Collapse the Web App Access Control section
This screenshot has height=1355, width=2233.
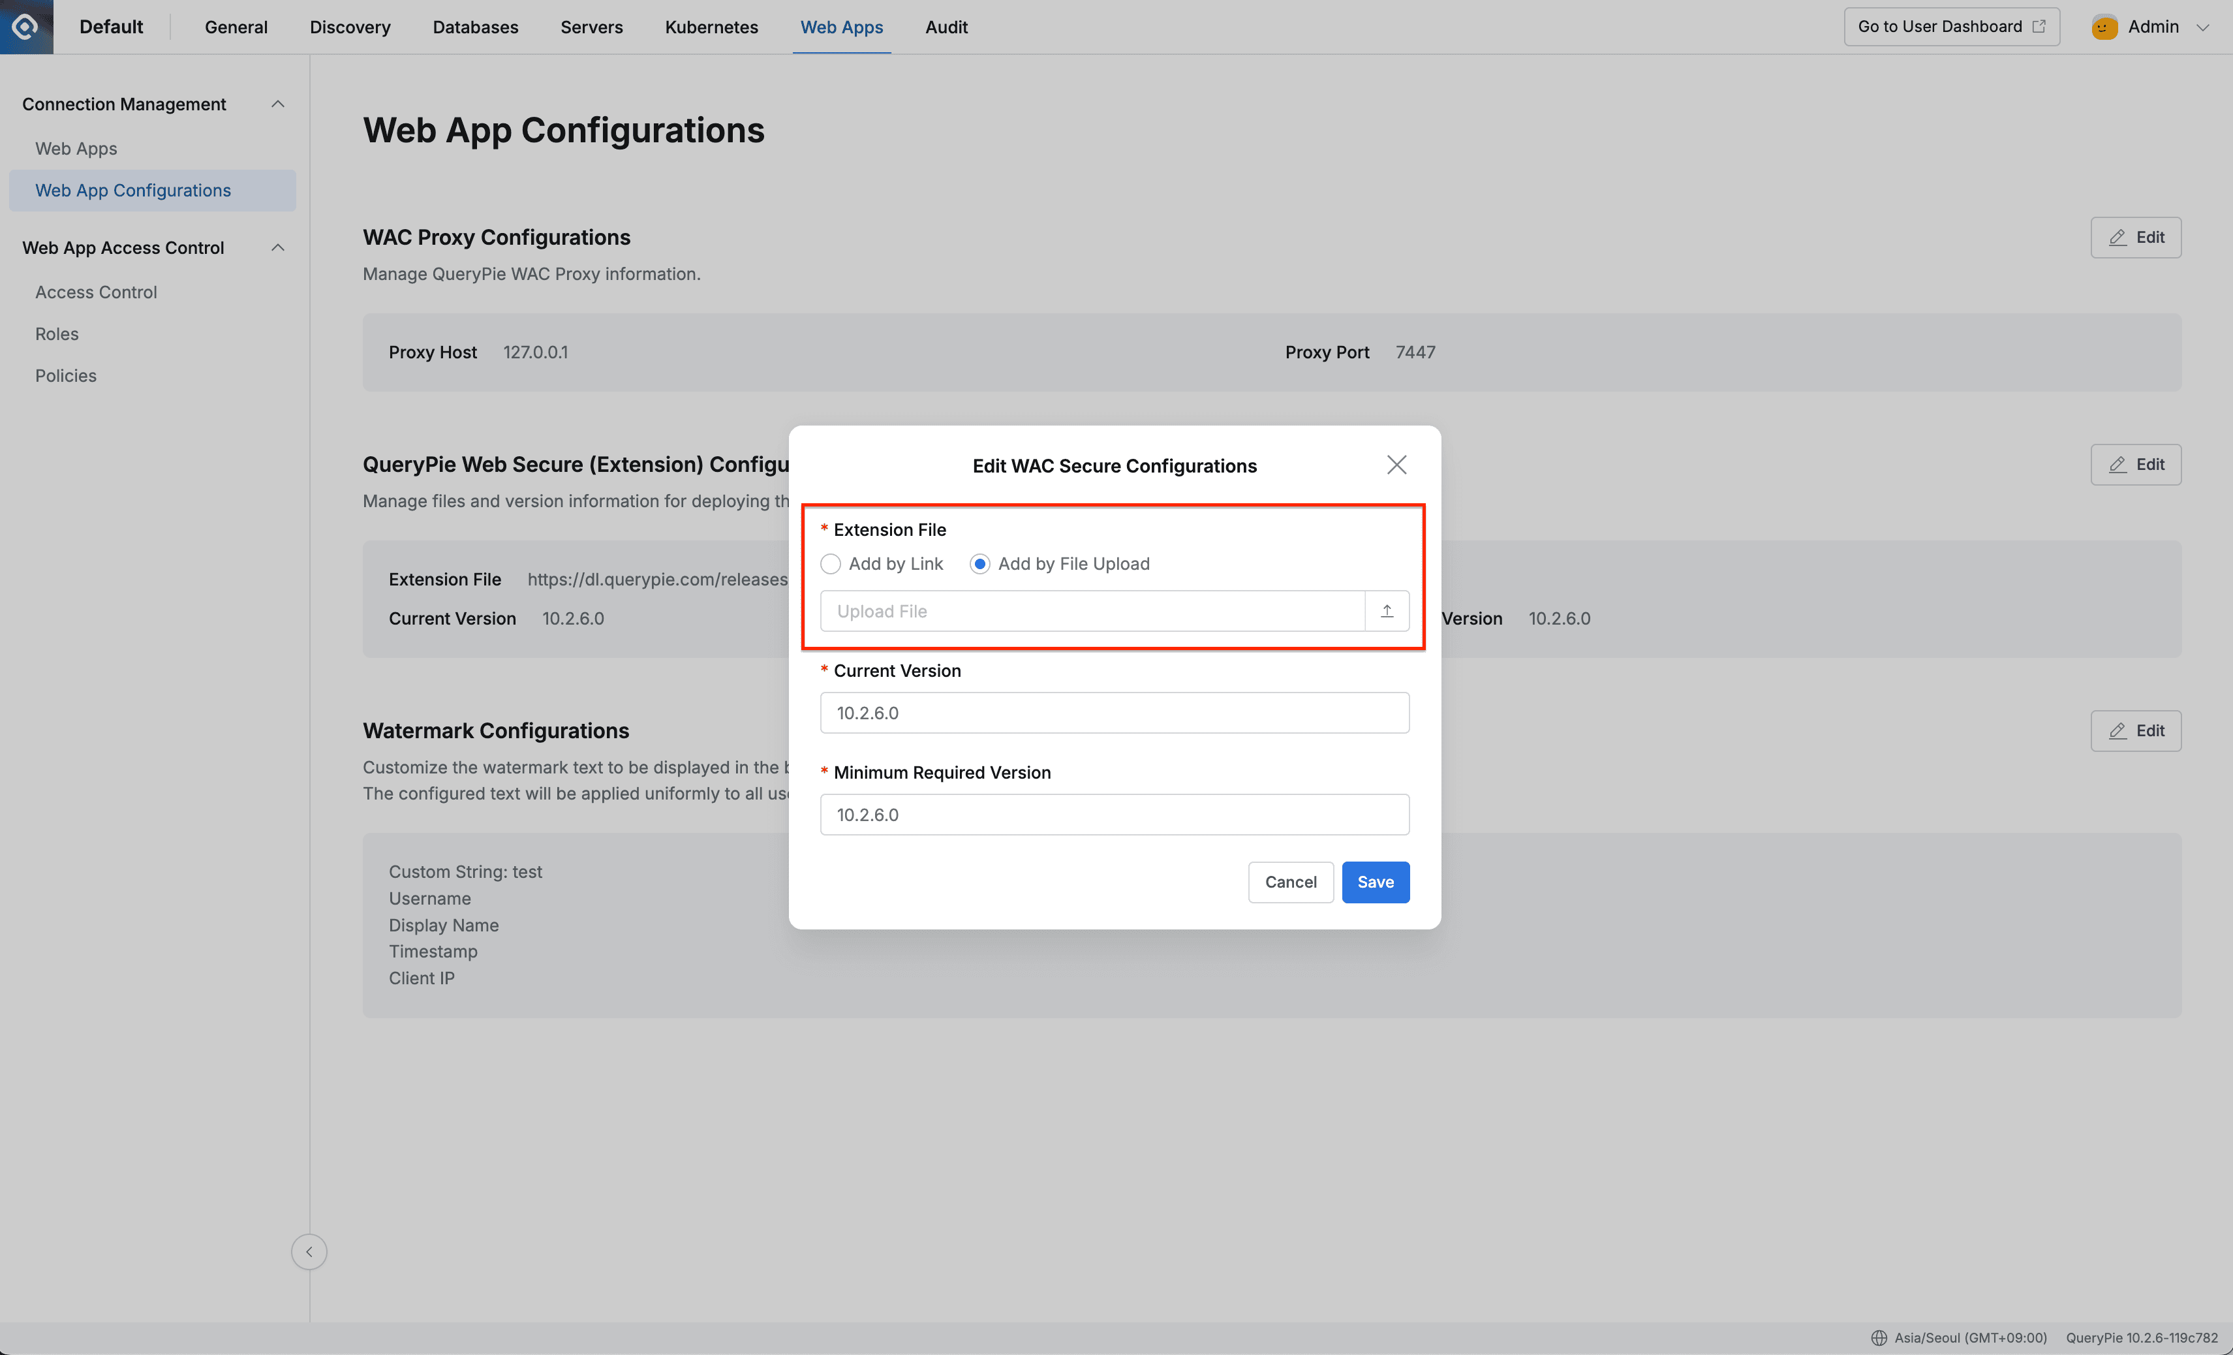[277, 247]
